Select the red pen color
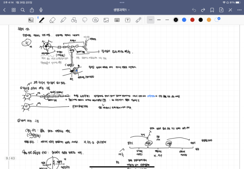Image resolution: width=244 pixels, height=169 pixels. point(192,20)
